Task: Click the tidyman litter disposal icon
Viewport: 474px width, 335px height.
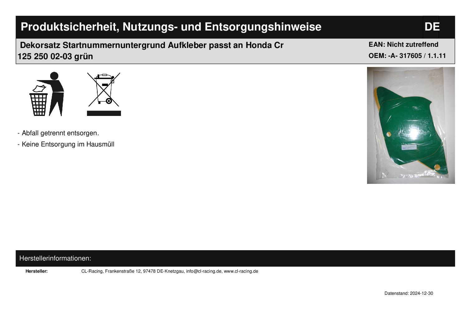Action: (x=47, y=94)
